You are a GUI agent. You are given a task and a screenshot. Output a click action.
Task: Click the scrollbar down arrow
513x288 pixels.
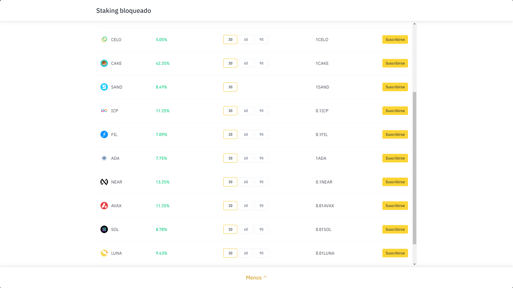pos(414,264)
